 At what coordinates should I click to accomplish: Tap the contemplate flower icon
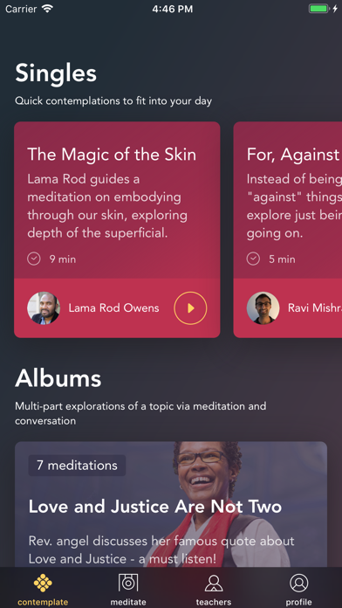pyautogui.click(x=43, y=584)
